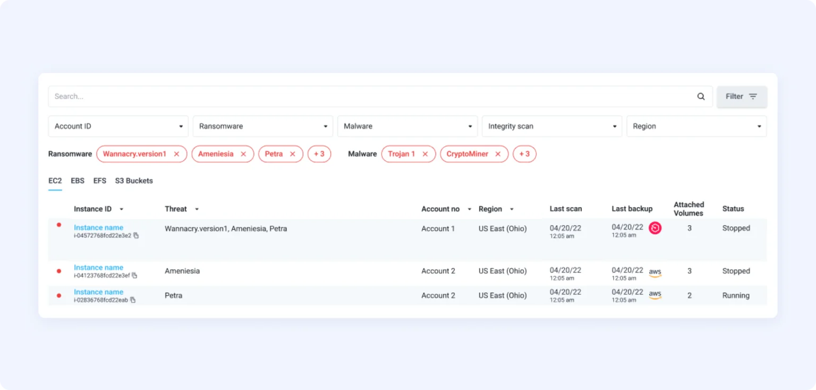This screenshot has width=816, height=390.
Task: Sort by Region column header arrow
Action: point(512,209)
